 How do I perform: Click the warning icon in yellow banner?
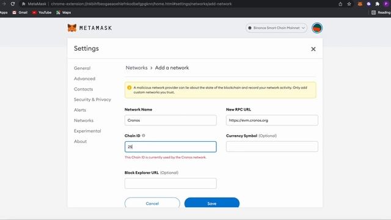pyautogui.click(x=129, y=87)
